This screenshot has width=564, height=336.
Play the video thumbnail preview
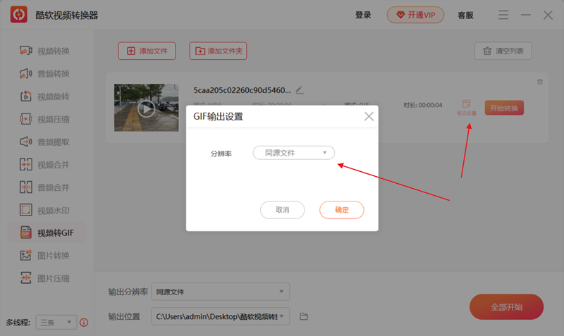pos(146,108)
